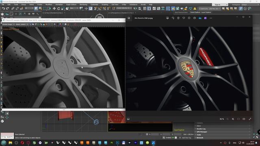
Task: Expand the GPU Manager rollout
Action: click(223, 132)
